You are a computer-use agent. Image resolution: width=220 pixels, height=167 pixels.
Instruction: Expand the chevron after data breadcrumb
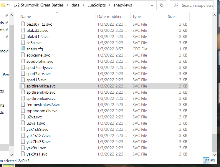coord(83,5)
